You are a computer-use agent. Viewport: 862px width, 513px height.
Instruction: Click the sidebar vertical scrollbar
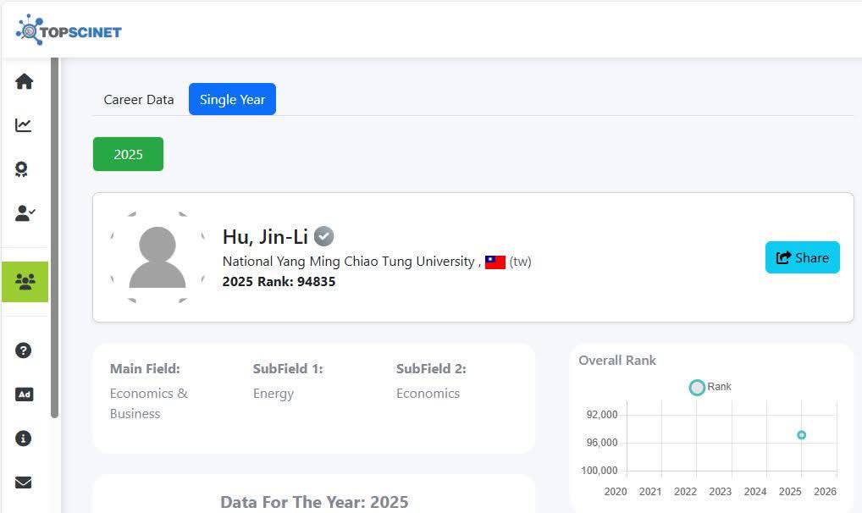(x=55, y=237)
